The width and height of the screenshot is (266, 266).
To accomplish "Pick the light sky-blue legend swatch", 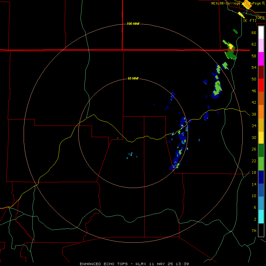I will point(261,203).
